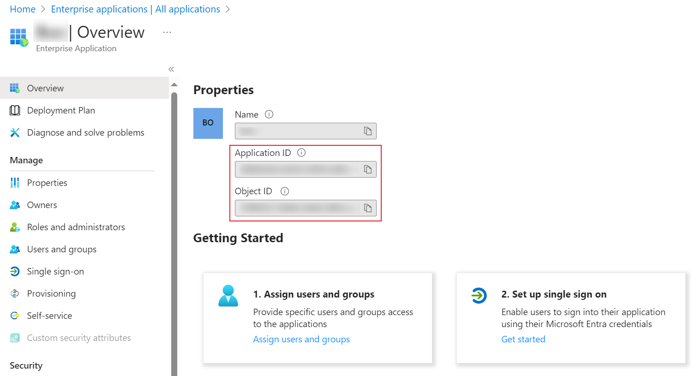Select Single sign-on in the sidebar
696x376 pixels.
55,271
